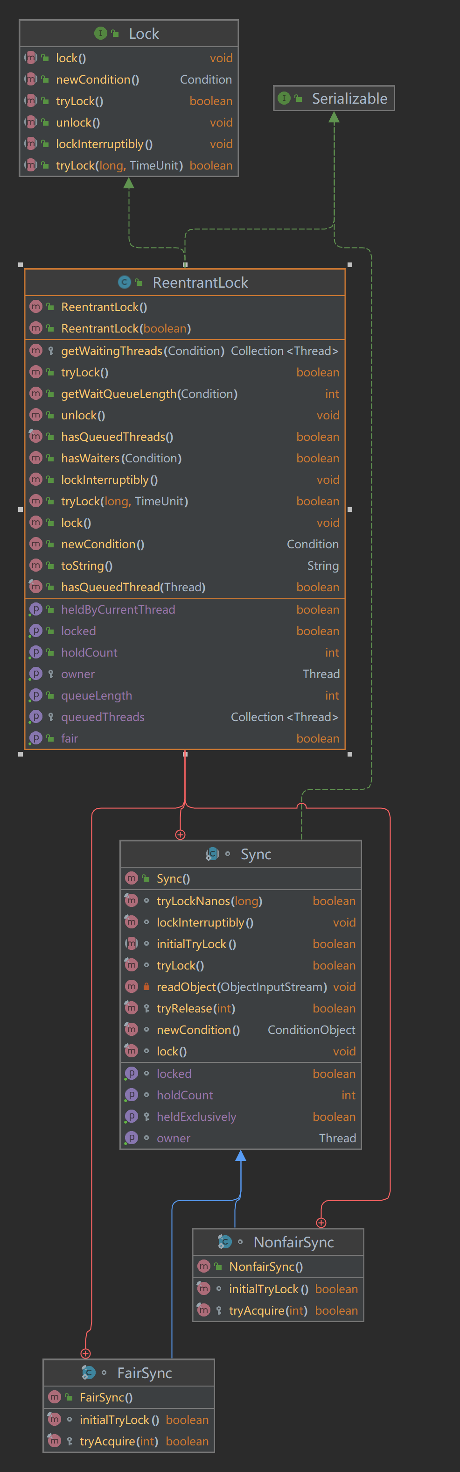Select the FairSync class title
The width and height of the screenshot is (460, 1472).
tap(145, 1373)
